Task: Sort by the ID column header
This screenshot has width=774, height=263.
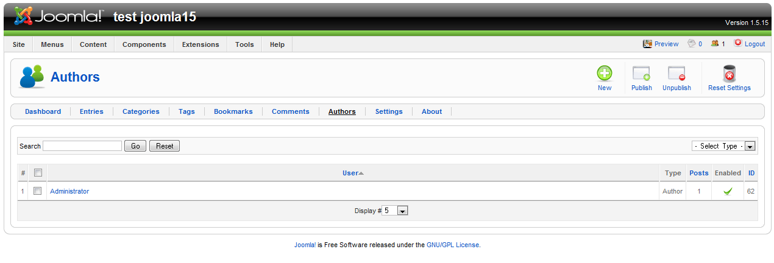Action: click(x=751, y=173)
